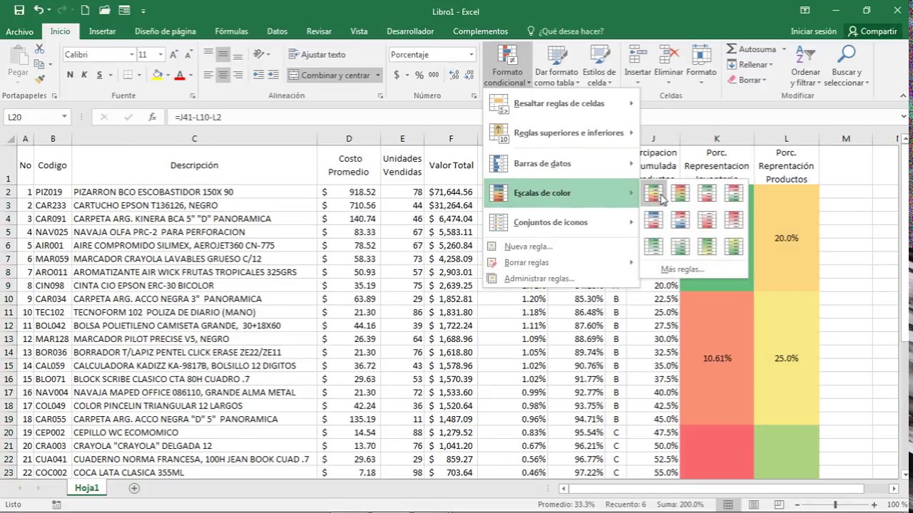Expand the Name Box L20 dropdown
This screenshot has width=913, height=513.
[x=64, y=117]
